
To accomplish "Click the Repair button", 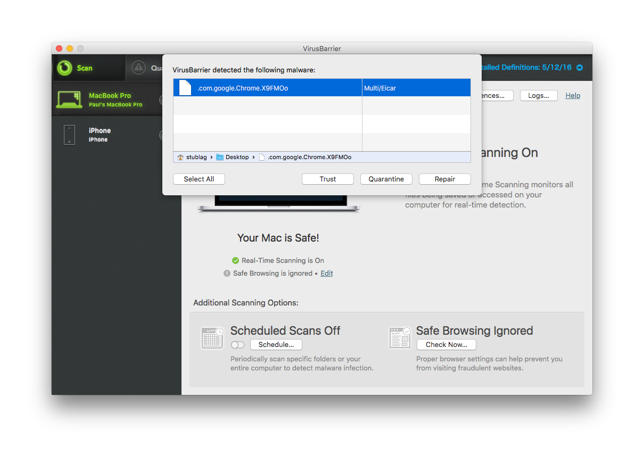I will pos(445,179).
